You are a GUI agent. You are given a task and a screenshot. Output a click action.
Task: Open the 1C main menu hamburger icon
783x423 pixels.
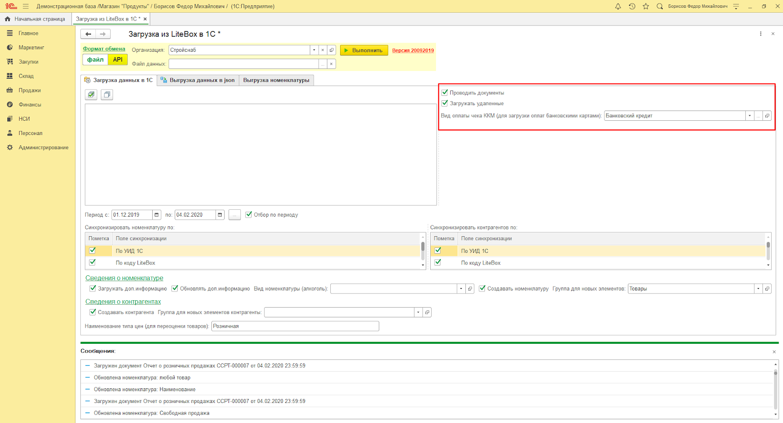25,6
